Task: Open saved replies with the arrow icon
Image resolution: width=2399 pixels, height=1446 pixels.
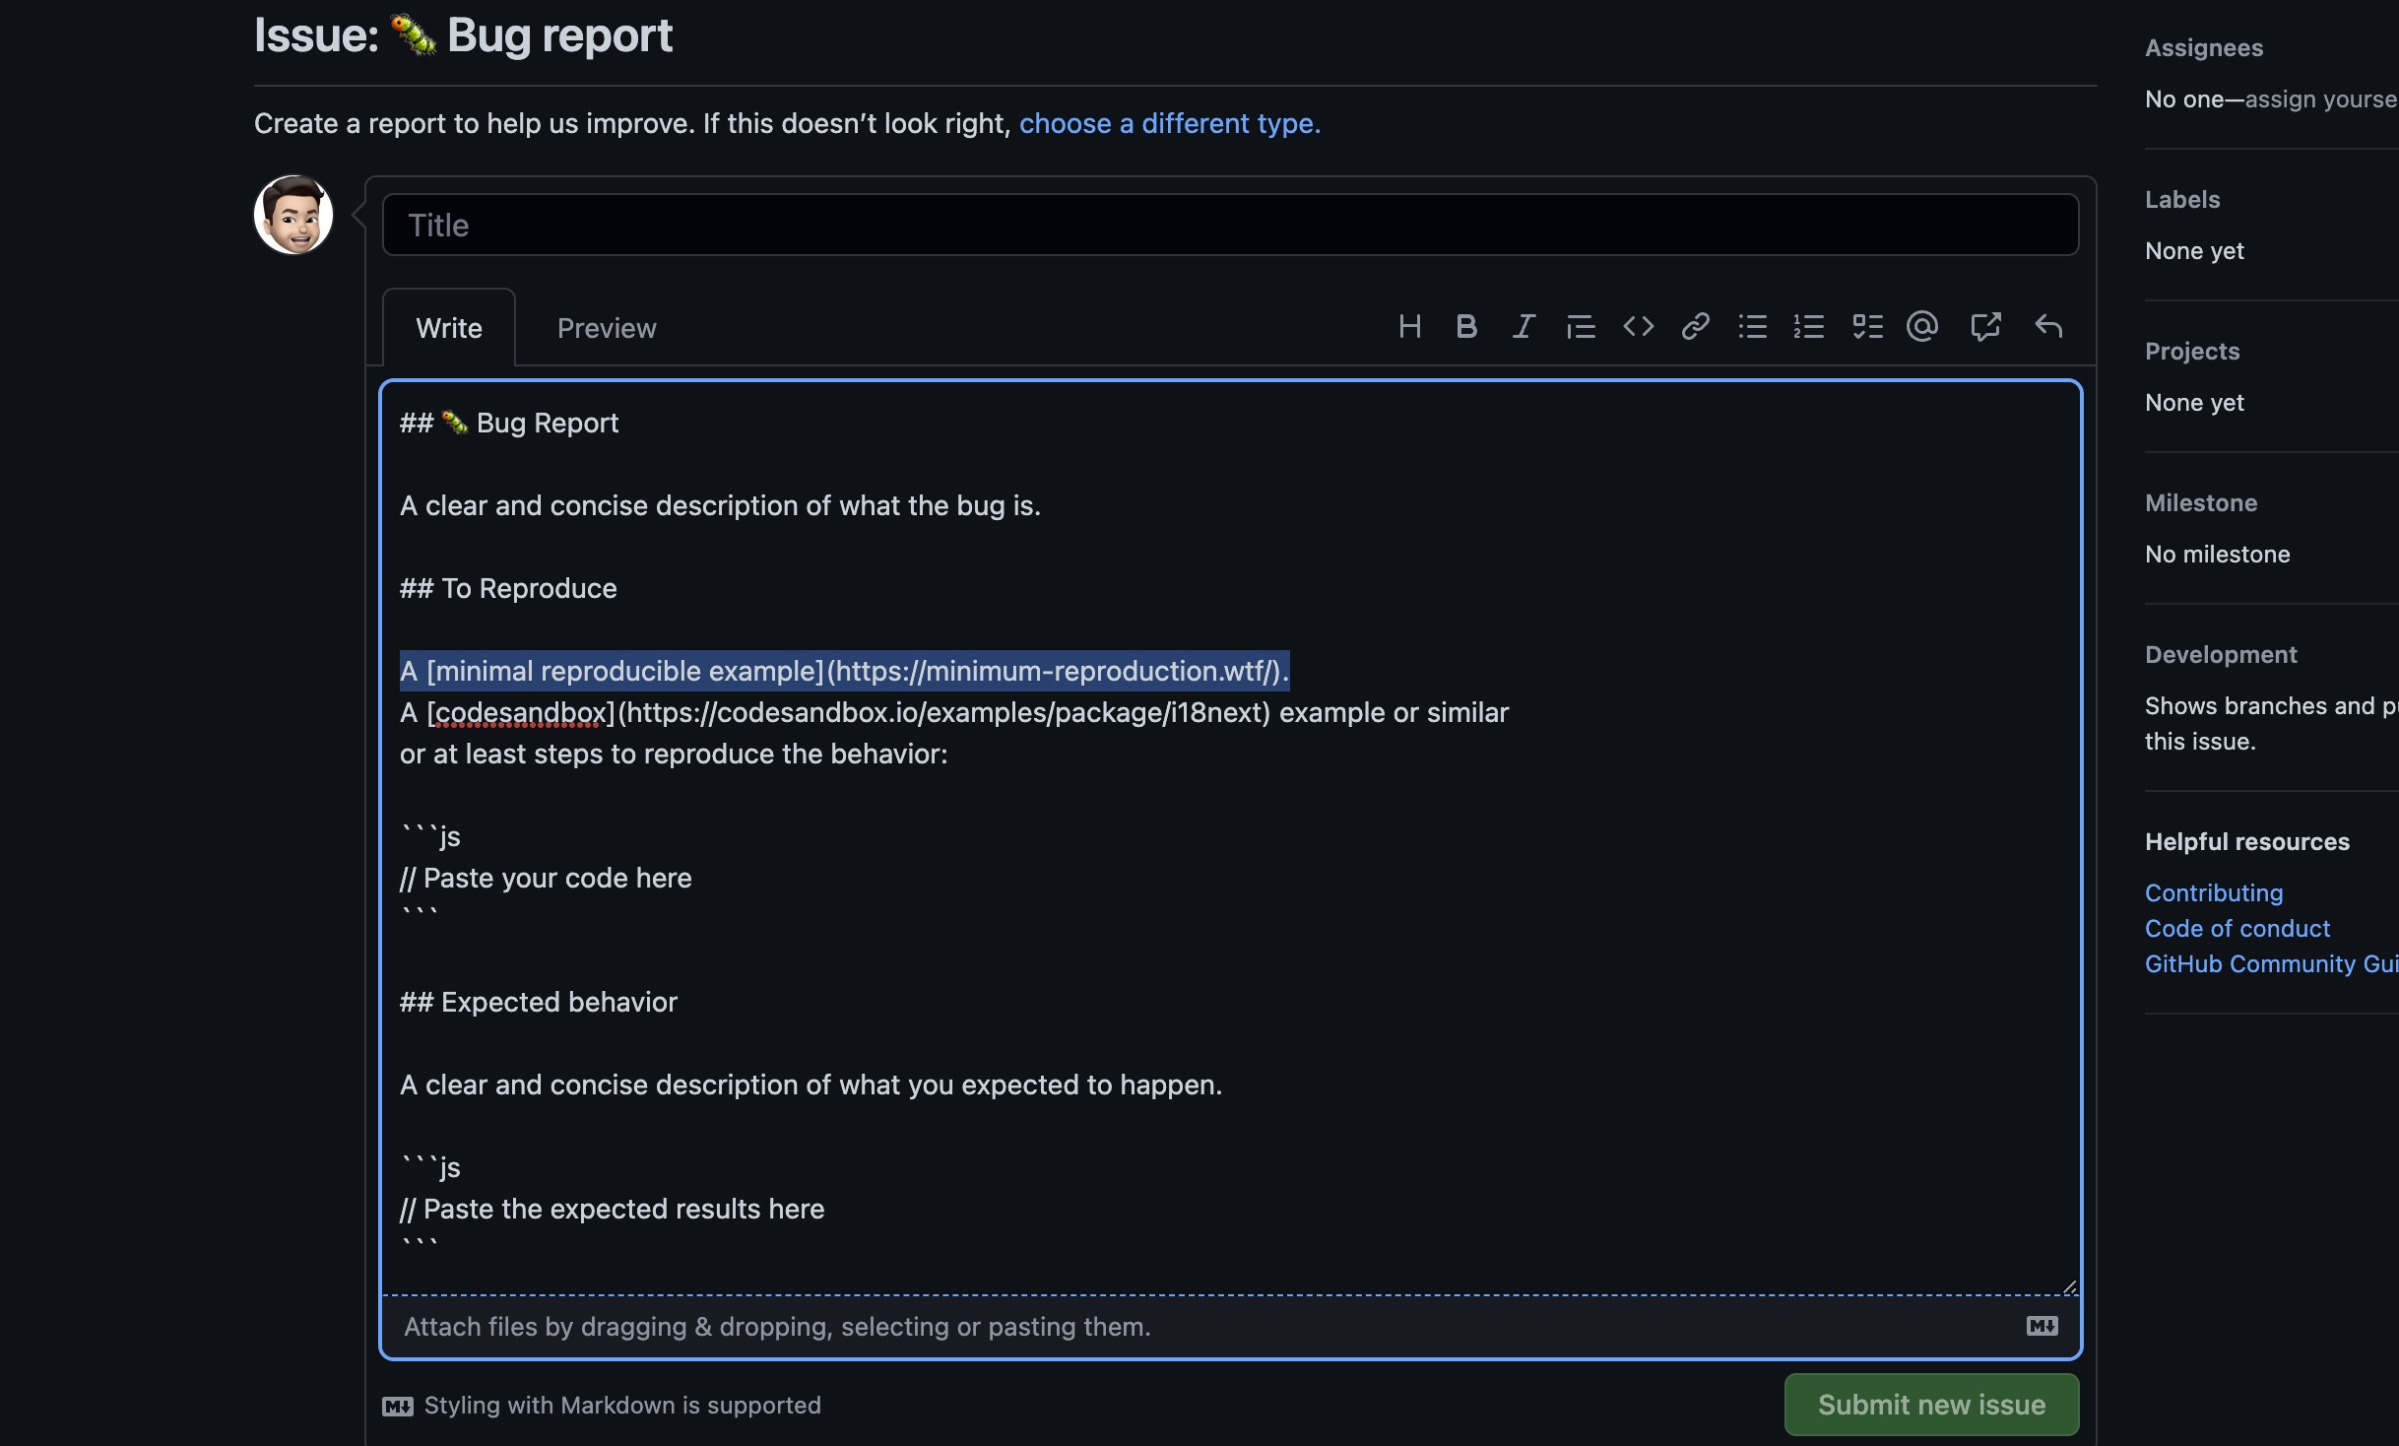Action: (2048, 327)
